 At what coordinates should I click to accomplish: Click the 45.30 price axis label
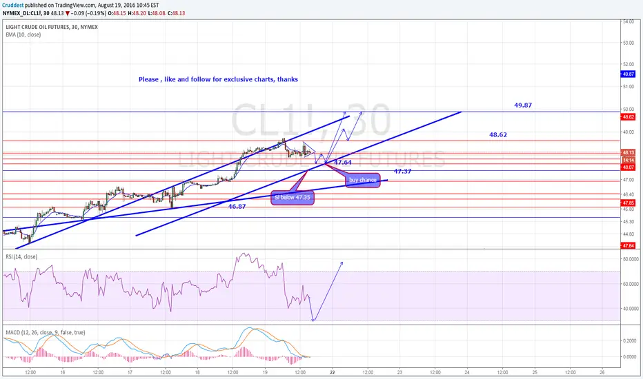point(629,222)
